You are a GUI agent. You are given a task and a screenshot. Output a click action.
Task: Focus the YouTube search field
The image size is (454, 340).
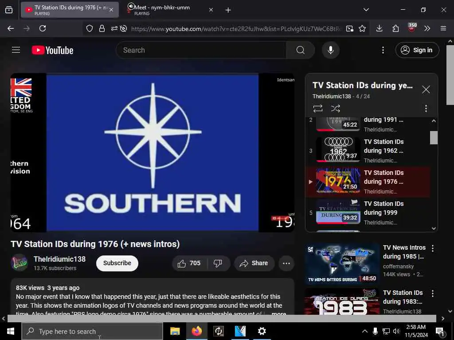coord(201,50)
